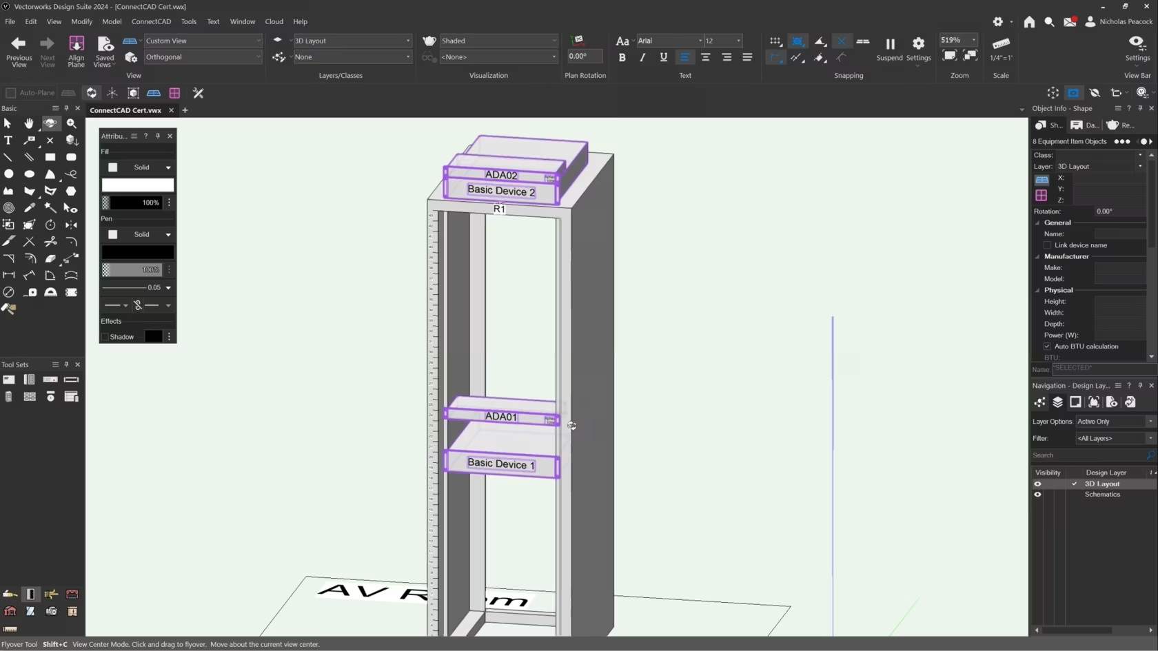Choose the Rotate tool in the Basic palette

[50, 225]
